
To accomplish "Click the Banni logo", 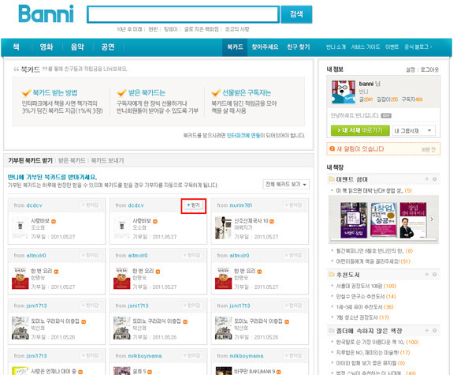I will click(x=46, y=13).
